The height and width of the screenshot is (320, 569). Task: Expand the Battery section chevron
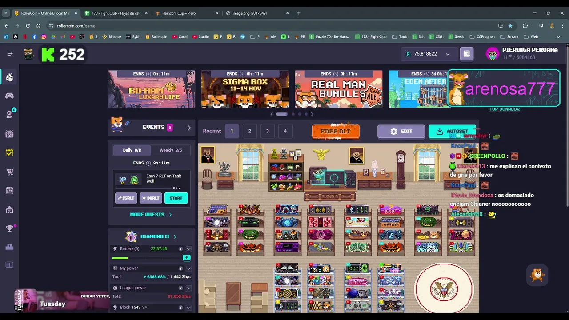(x=188, y=249)
